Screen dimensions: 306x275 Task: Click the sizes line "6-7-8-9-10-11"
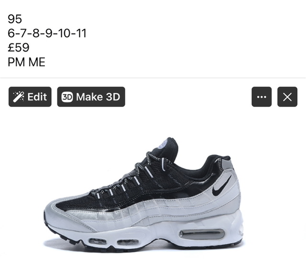47,33
